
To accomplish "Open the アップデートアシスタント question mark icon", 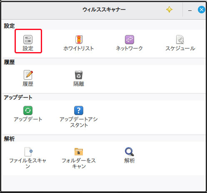I will pos(79,110).
